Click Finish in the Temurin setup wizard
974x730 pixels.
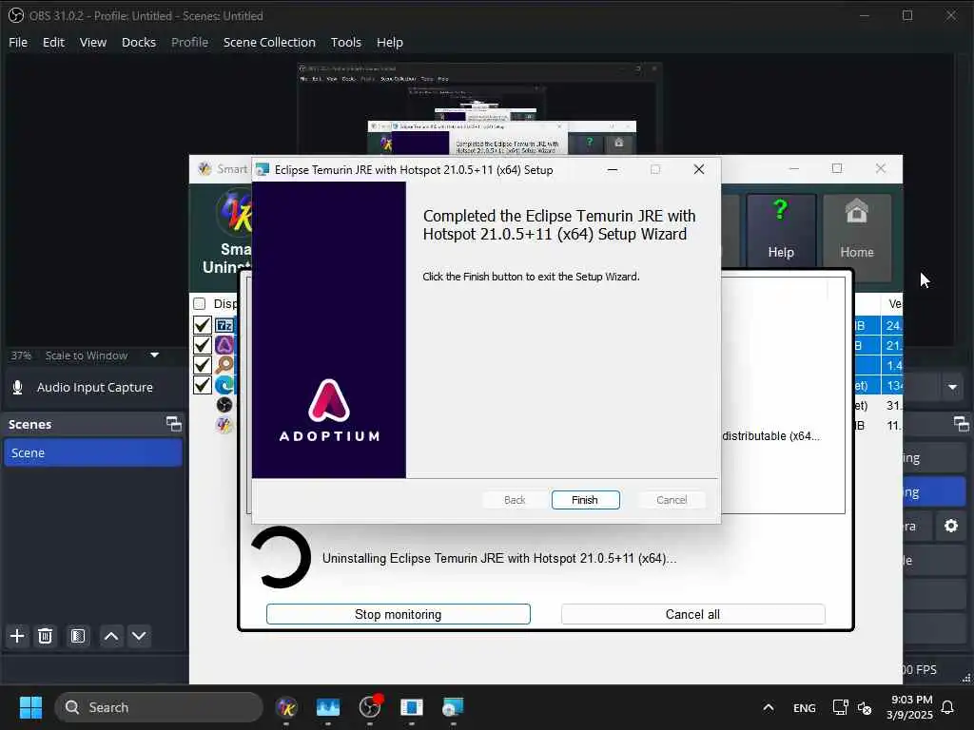585,500
